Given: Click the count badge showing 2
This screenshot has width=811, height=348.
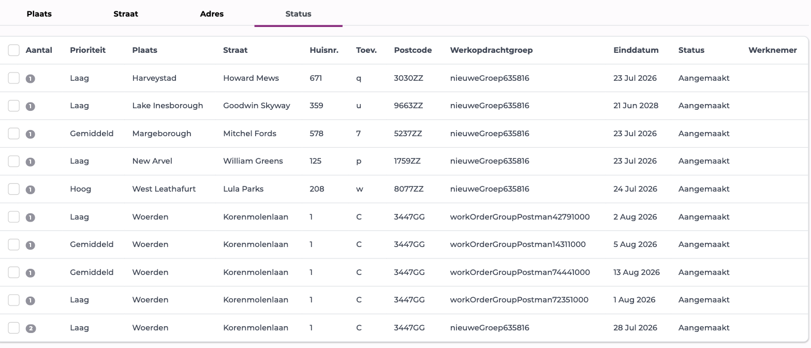Looking at the screenshot, I should (x=31, y=328).
